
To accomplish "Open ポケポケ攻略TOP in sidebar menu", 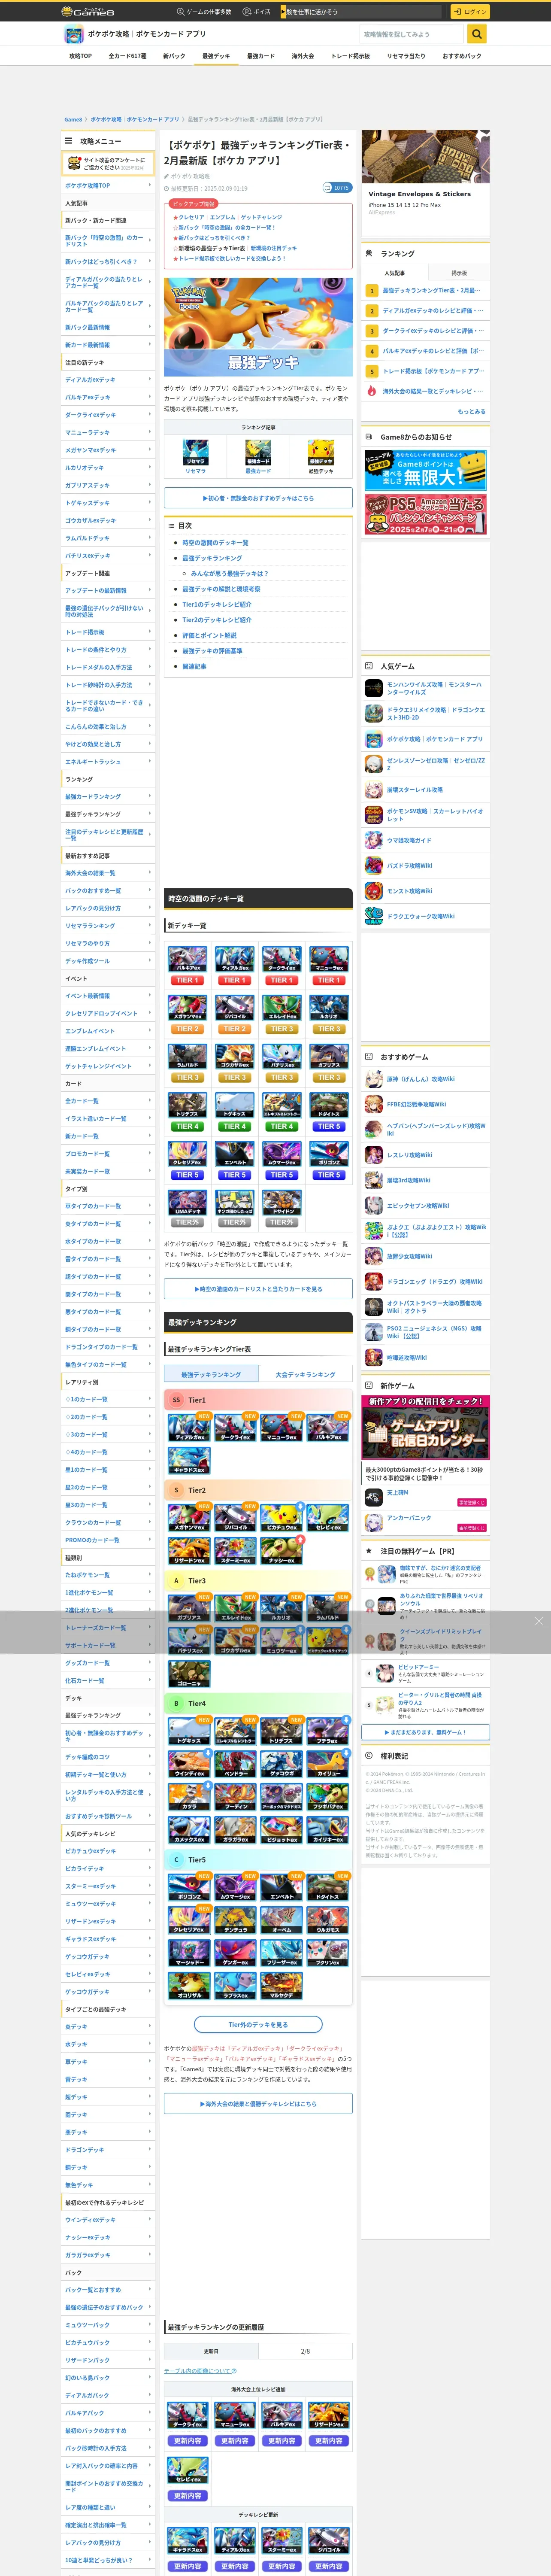I will [108, 186].
